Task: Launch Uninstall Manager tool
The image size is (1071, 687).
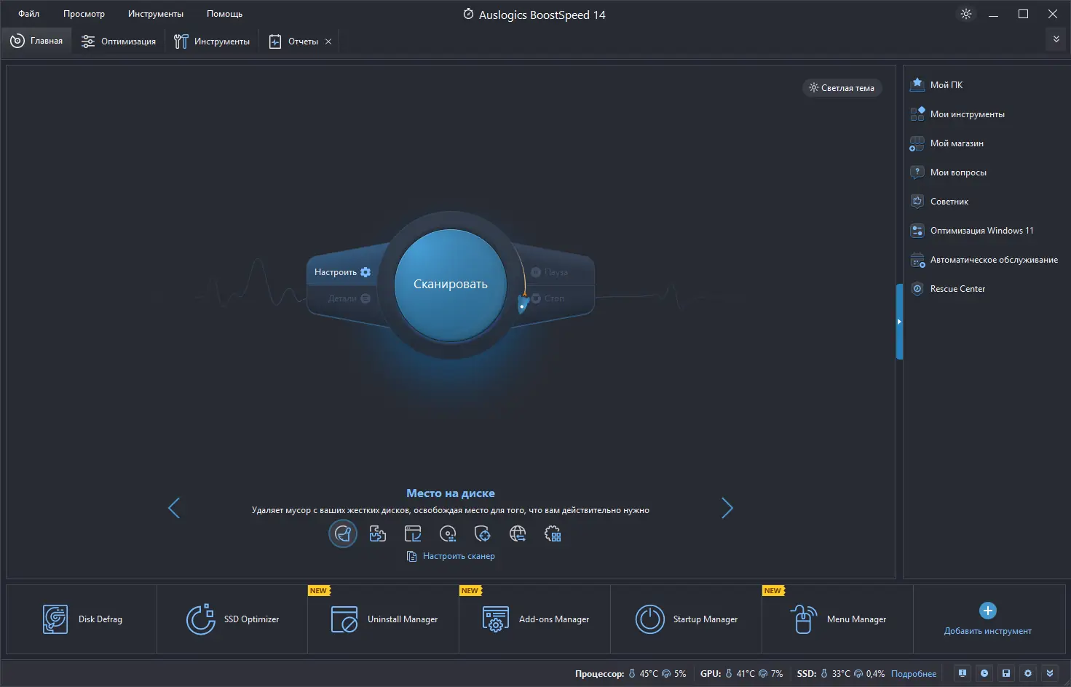Action: tap(384, 619)
